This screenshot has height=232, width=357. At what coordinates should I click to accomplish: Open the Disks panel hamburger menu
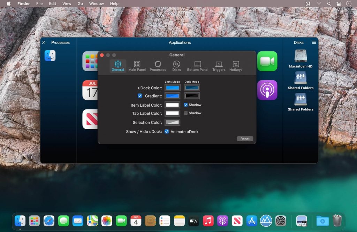pyautogui.click(x=314, y=42)
